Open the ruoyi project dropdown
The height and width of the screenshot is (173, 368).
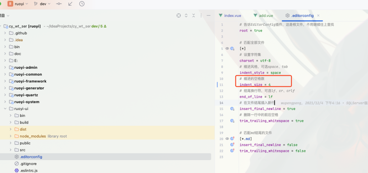coord(18,4)
